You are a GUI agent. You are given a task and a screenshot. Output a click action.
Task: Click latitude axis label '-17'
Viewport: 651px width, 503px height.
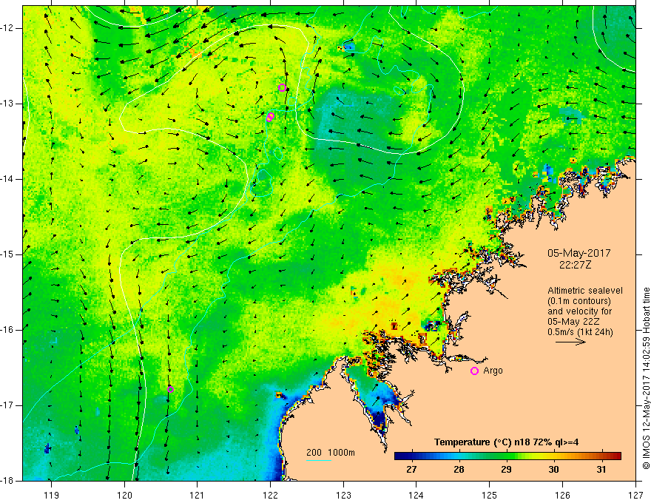[7, 405]
